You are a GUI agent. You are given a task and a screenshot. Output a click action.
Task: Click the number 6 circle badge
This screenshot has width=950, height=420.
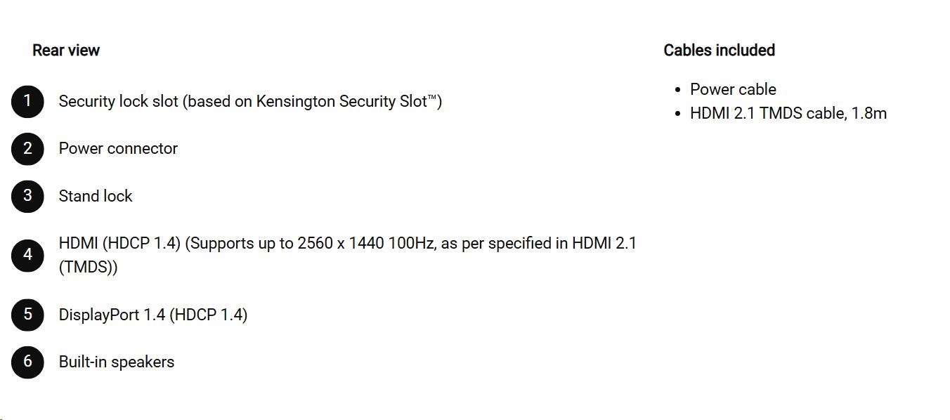pos(27,362)
